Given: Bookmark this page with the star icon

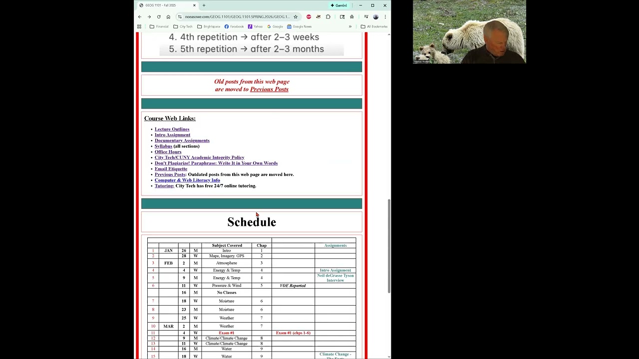Looking at the screenshot, I should tap(296, 17).
